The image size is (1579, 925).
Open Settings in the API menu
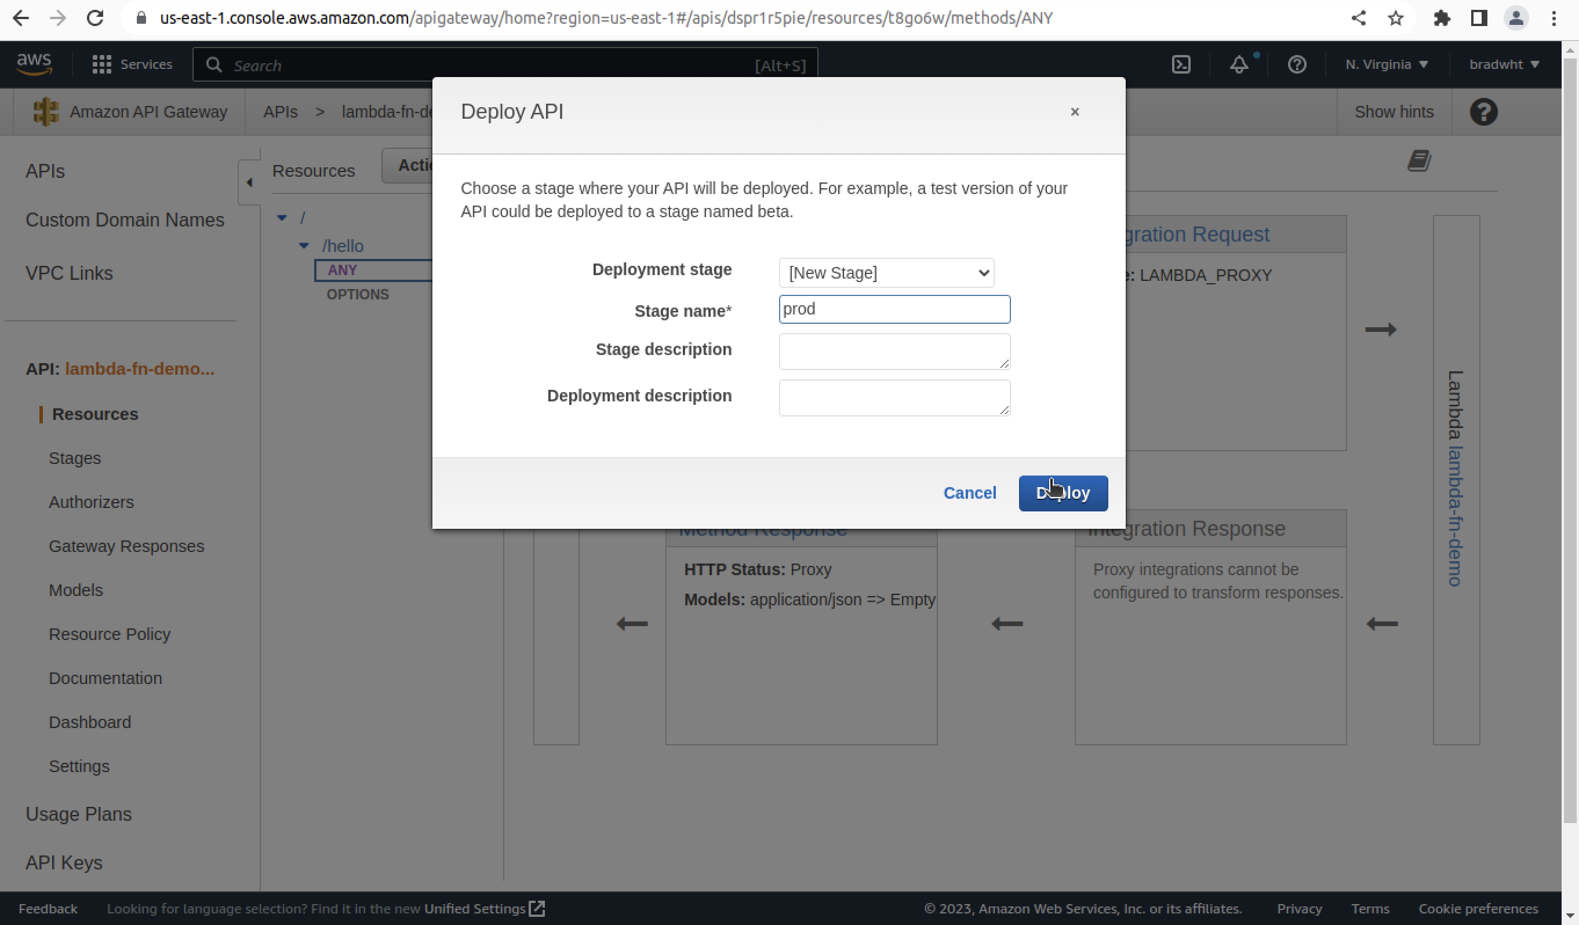tap(79, 766)
